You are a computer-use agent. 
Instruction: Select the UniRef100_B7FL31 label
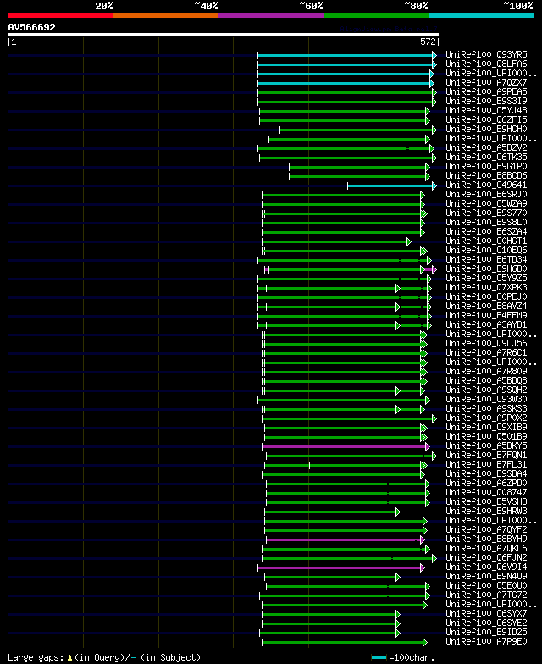coord(486,464)
